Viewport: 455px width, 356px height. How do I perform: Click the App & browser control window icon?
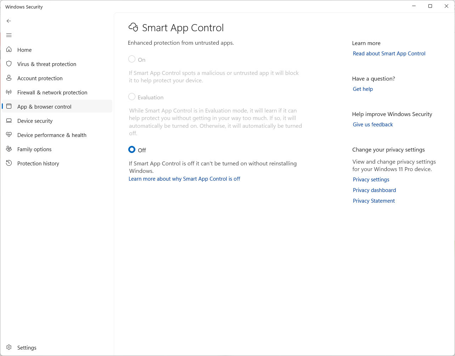point(9,106)
